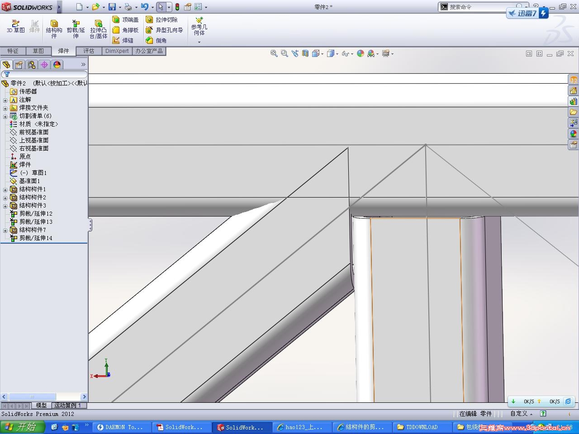The image size is (579, 434).
Task: Open the 参考几何体 dropdown arrow
Action: point(199,42)
